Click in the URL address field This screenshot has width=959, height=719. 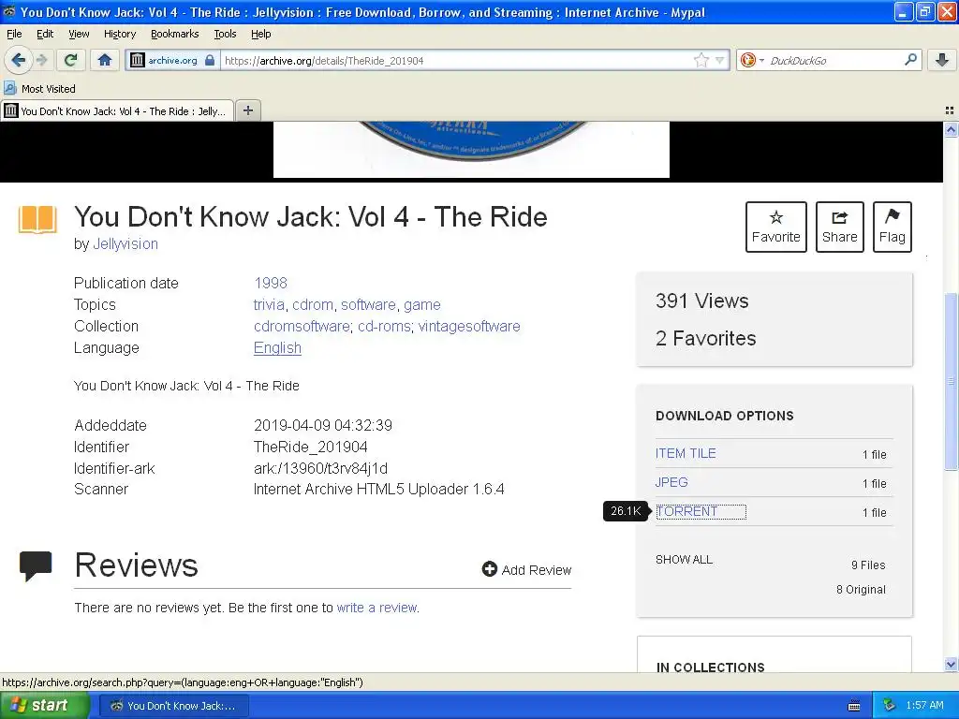click(x=456, y=61)
